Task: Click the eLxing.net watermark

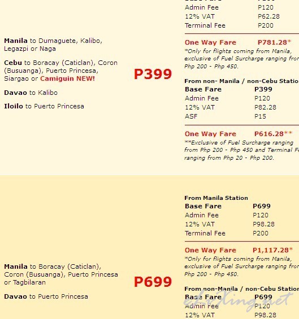Action: pyautogui.click(x=239, y=301)
